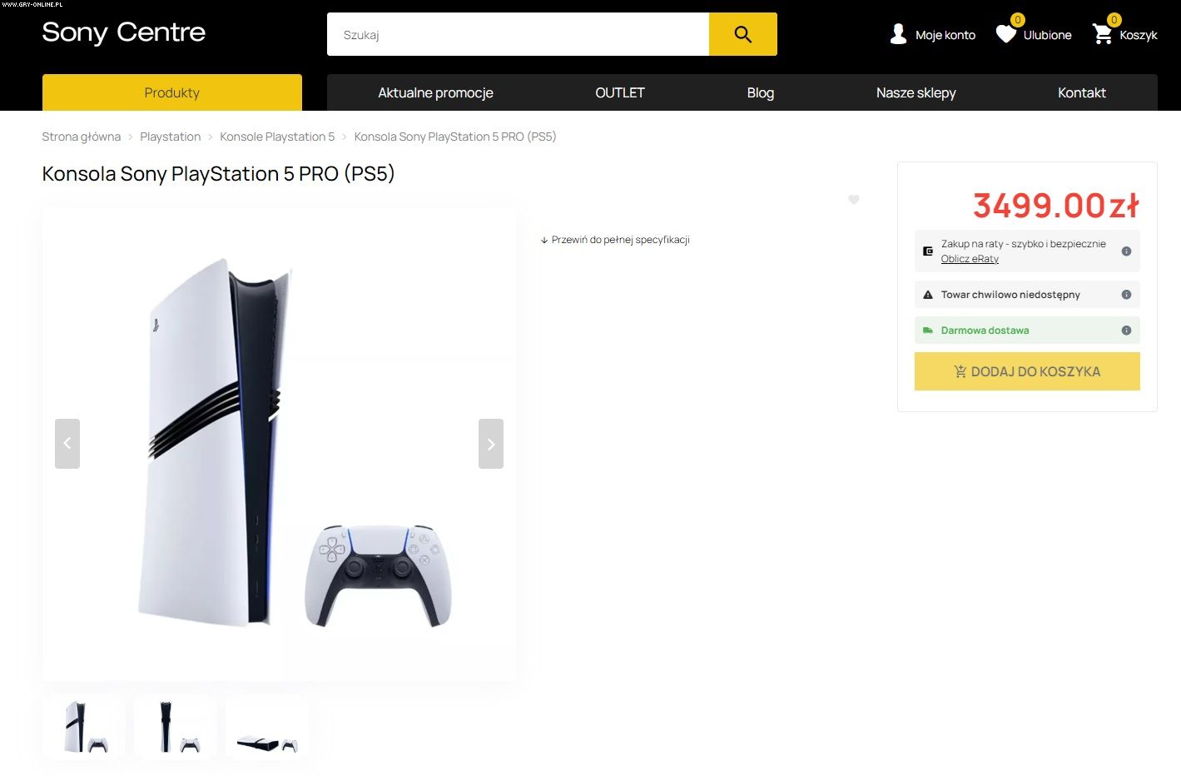Screen dimensions: 1181x776
Task: Click info icon beside Towar chwilowo niedostępny
Action: (1126, 295)
